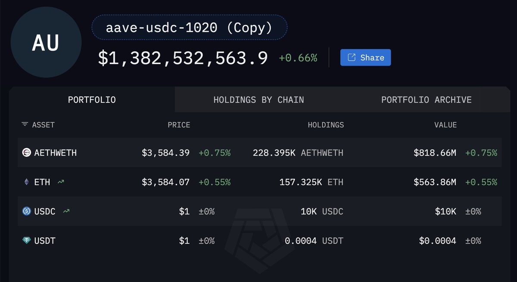
Task: Open the asset filter icon
Action: pyautogui.click(x=25, y=125)
